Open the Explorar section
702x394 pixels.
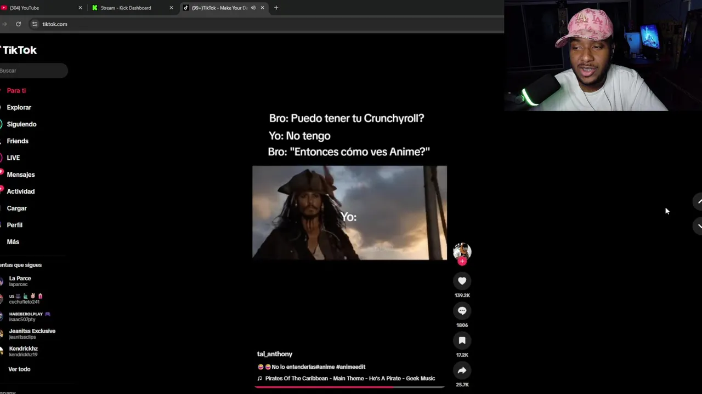click(19, 108)
